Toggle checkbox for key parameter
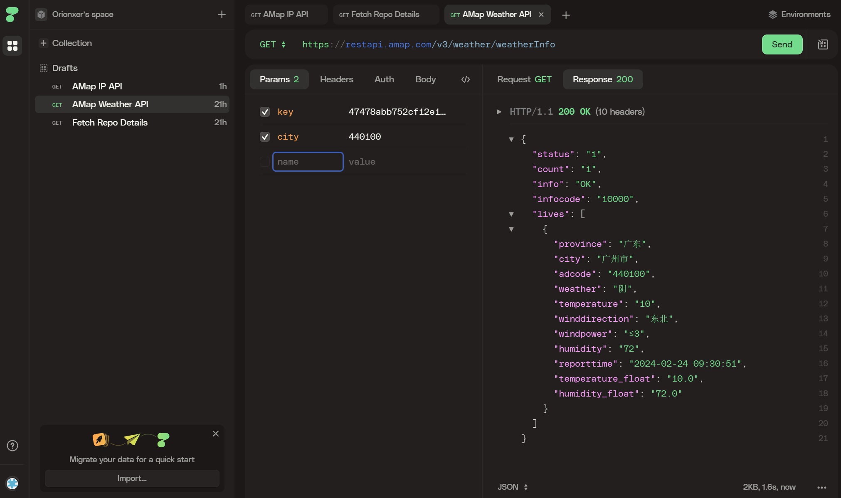 (x=264, y=111)
